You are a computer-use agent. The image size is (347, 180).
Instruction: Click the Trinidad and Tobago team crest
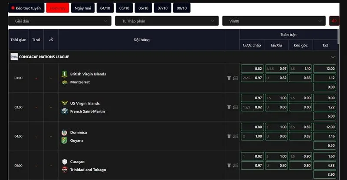click(x=64, y=170)
